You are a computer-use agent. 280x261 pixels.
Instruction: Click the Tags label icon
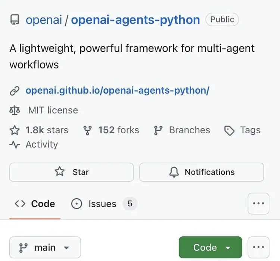coord(229,130)
